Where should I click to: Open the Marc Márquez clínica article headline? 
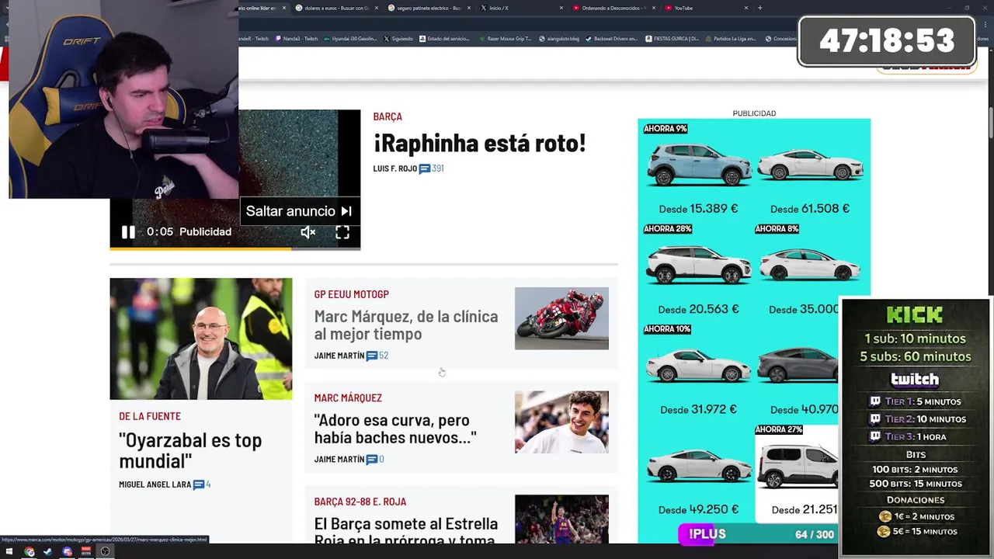(x=406, y=325)
